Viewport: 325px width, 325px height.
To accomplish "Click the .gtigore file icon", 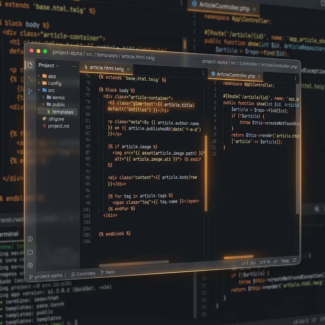I will (x=44, y=119).
